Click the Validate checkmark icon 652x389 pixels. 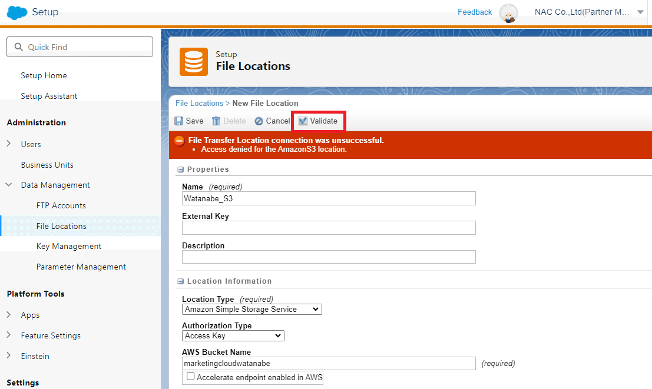(303, 121)
